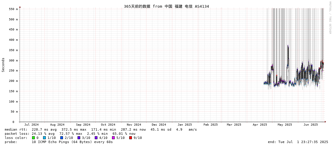Click the 'Aug 2024' x-axis label
Image resolution: width=333 pixels, height=146 pixels.
click(x=57, y=125)
